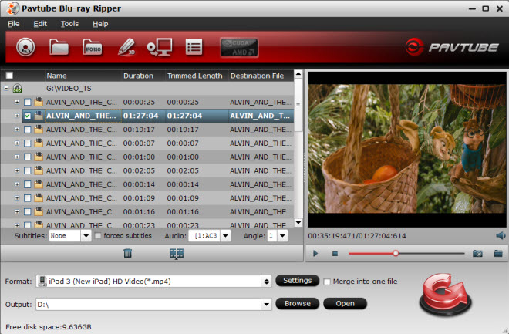Open the File menu

(x=14, y=24)
